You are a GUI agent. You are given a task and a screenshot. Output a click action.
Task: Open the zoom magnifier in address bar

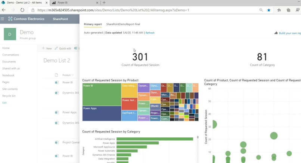(x=261, y=10)
